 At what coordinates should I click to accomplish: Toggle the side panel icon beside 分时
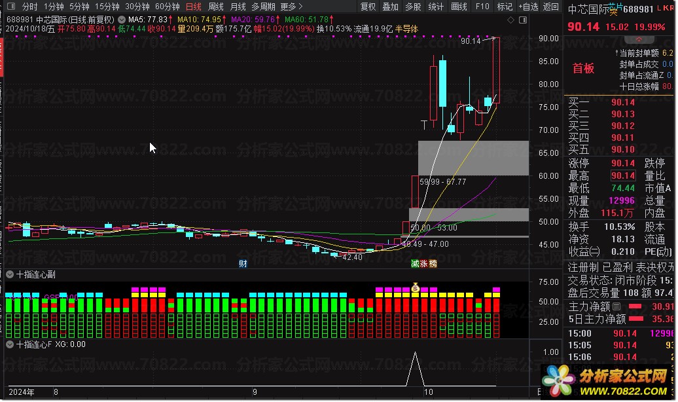coord(11,7)
